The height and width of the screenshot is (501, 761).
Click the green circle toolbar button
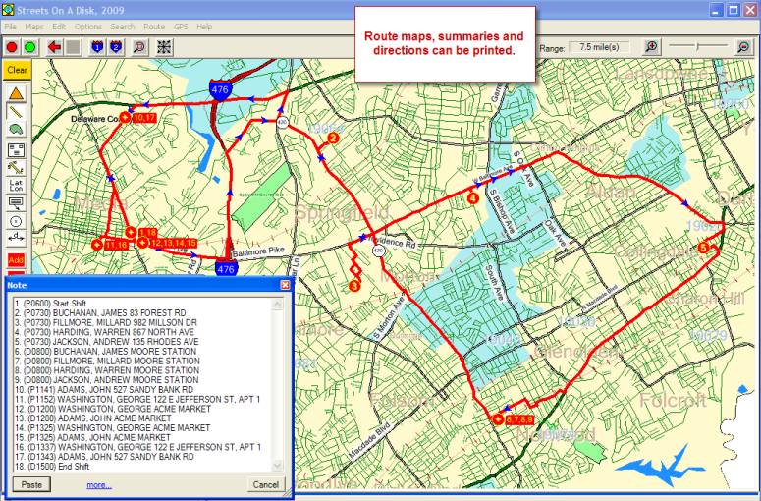point(30,47)
